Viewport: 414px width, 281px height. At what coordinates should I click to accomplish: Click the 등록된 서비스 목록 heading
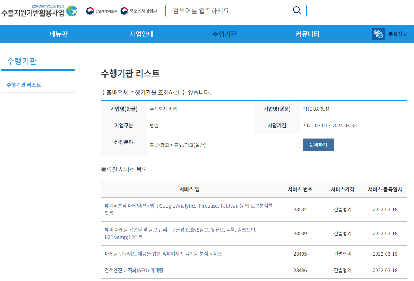[124, 169]
